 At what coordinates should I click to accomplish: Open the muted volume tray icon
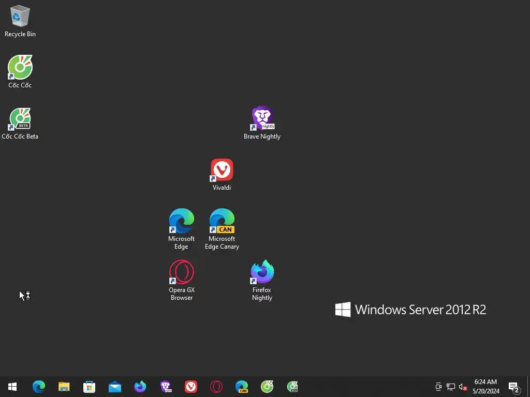[x=463, y=387]
